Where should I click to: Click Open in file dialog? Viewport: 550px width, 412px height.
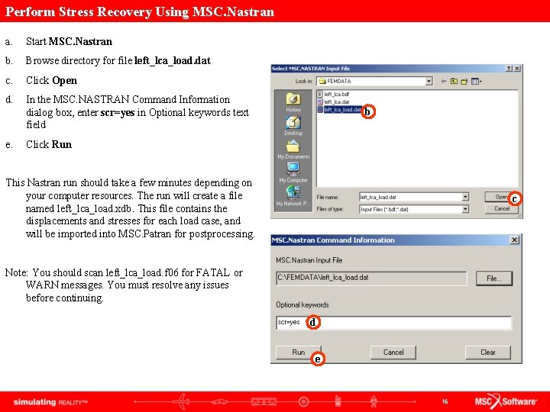(x=501, y=197)
